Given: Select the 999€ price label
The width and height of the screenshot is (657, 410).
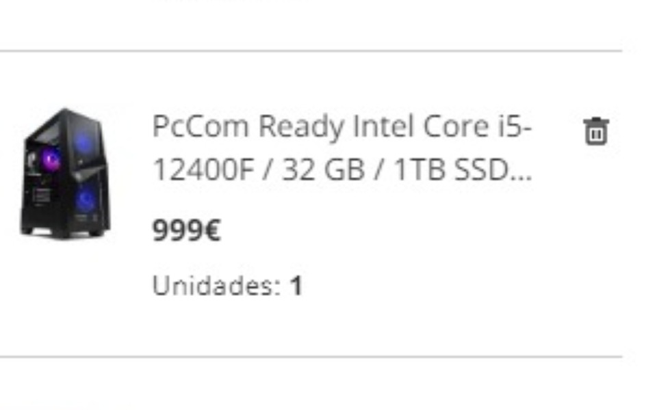Looking at the screenshot, I should pyautogui.click(x=188, y=231).
